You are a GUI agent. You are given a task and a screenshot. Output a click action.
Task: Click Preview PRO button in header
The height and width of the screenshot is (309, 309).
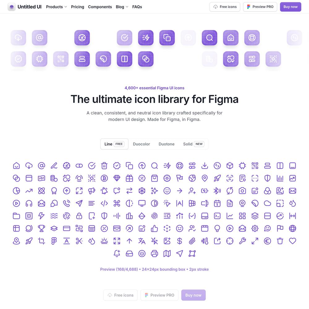(260, 7)
